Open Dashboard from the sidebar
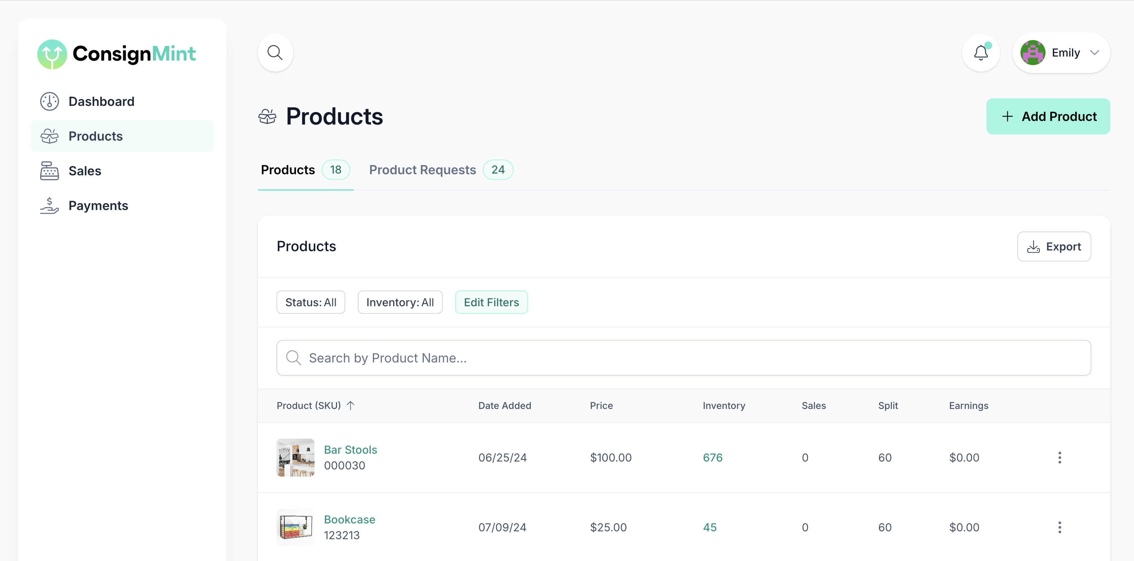 coord(101,102)
